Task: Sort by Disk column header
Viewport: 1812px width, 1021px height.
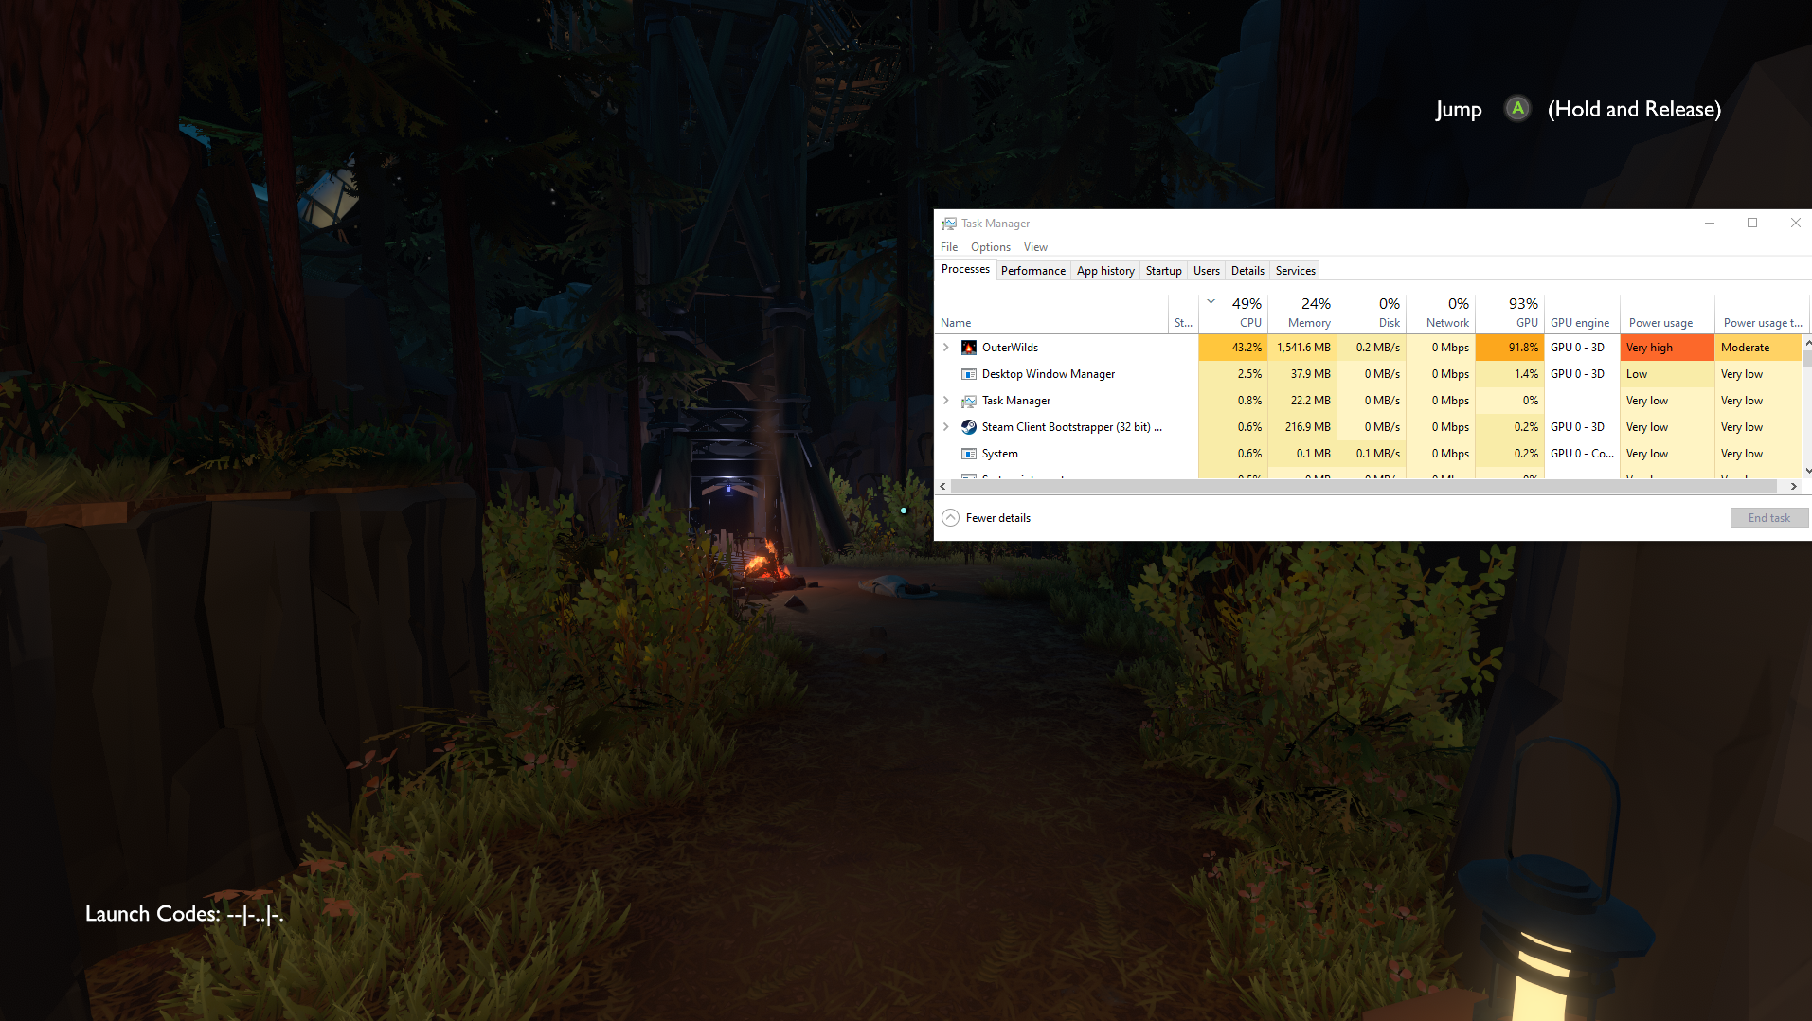Action: click(1372, 313)
